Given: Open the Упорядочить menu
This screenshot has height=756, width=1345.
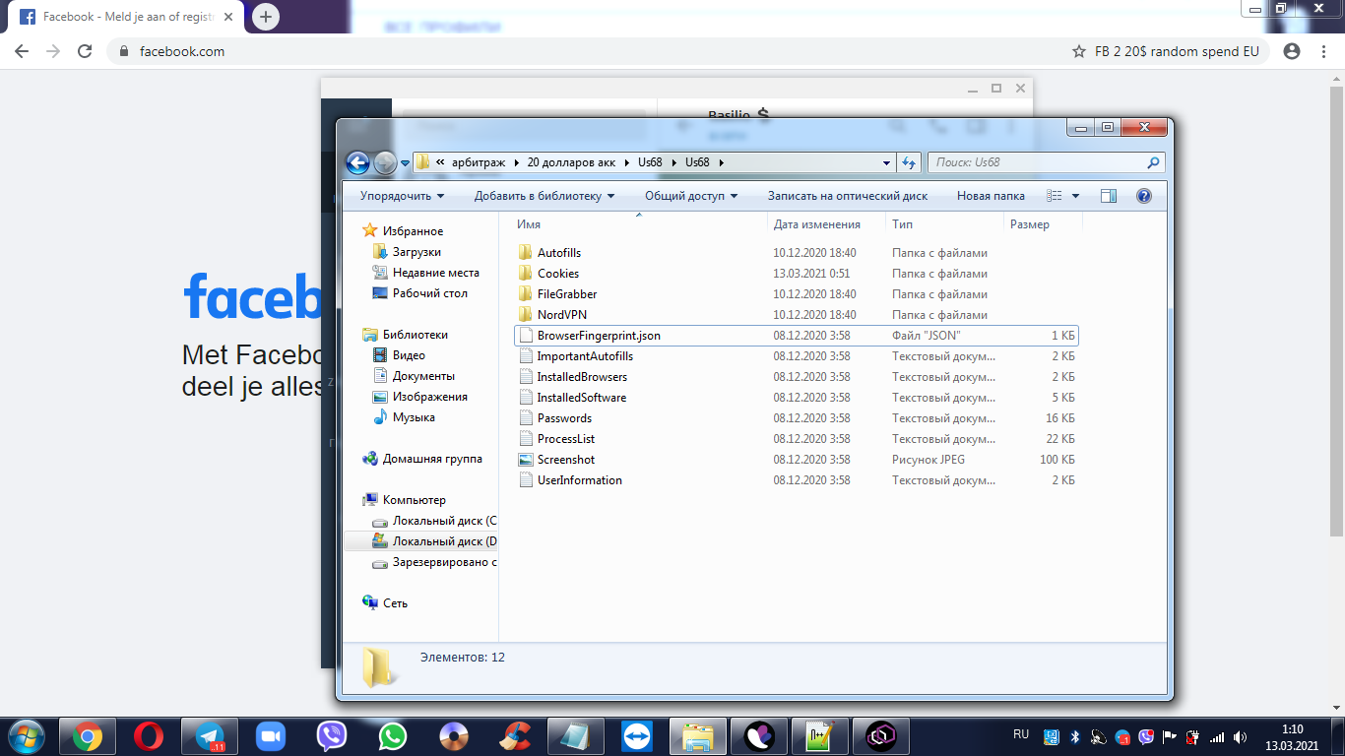Looking at the screenshot, I should coord(402,196).
